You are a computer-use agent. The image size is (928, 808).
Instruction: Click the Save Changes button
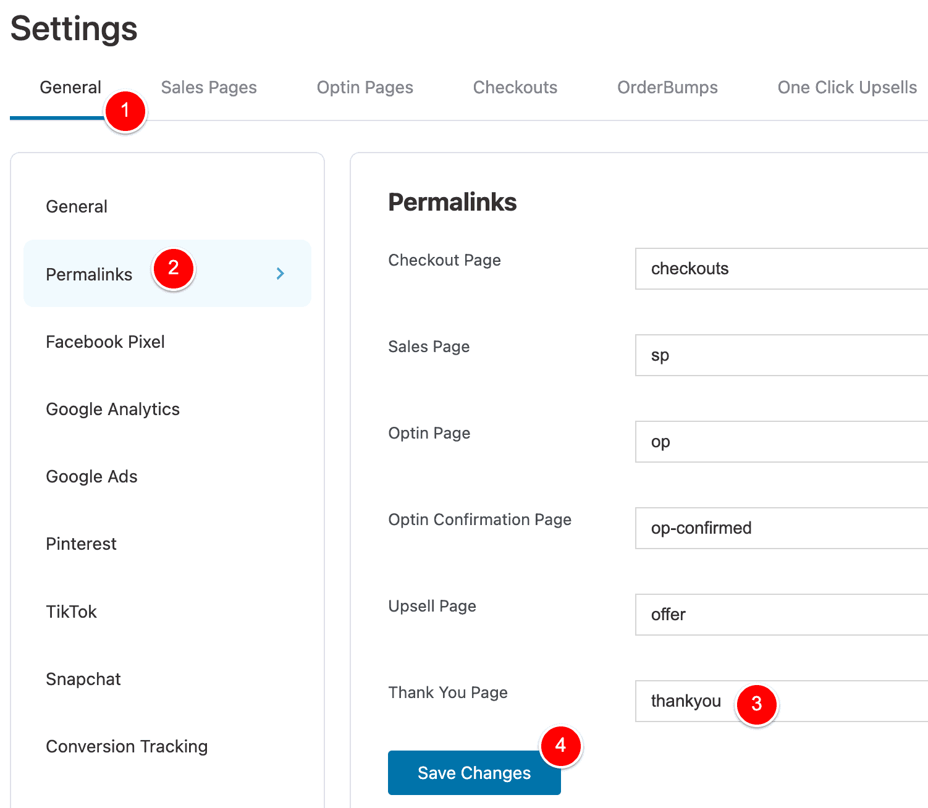(x=475, y=773)
